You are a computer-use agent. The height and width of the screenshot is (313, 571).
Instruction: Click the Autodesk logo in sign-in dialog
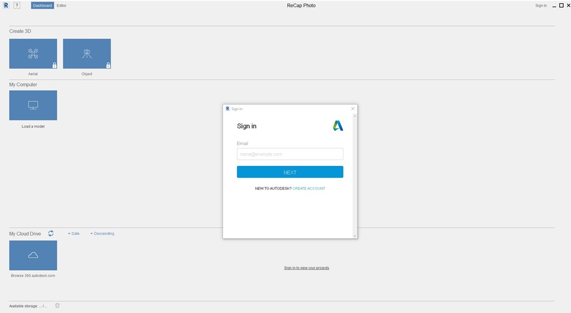338,126
